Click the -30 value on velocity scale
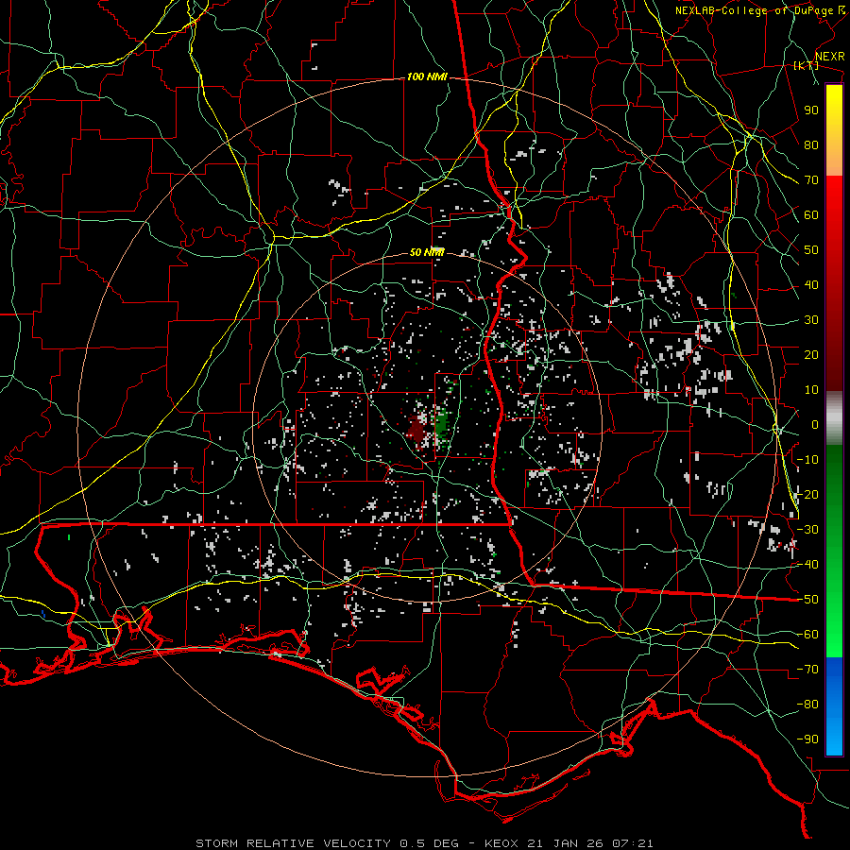The height and width of the screenshot is (850, 850). 808,530
